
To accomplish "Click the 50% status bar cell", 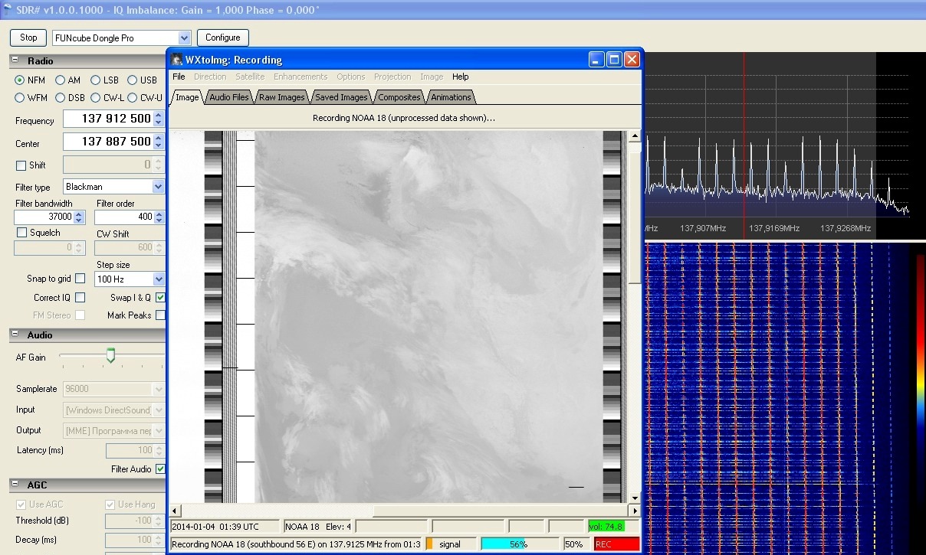I will click(x=575, y=544).
